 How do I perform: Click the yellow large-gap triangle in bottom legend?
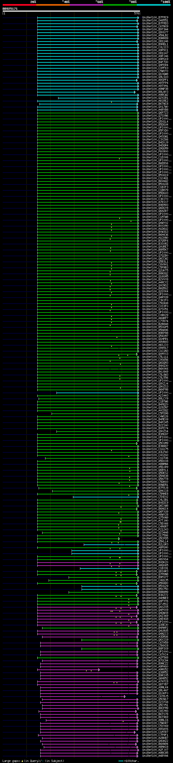click(x=22, y=761)
